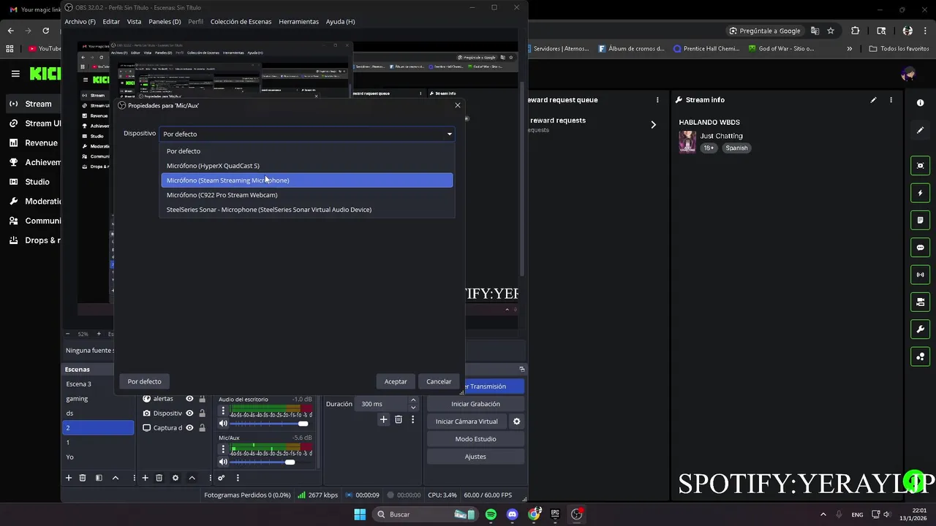The height and width of the screenshot is (526, 936).
Task: Open audio mixer menu three dots
Action: click(238, 478)
